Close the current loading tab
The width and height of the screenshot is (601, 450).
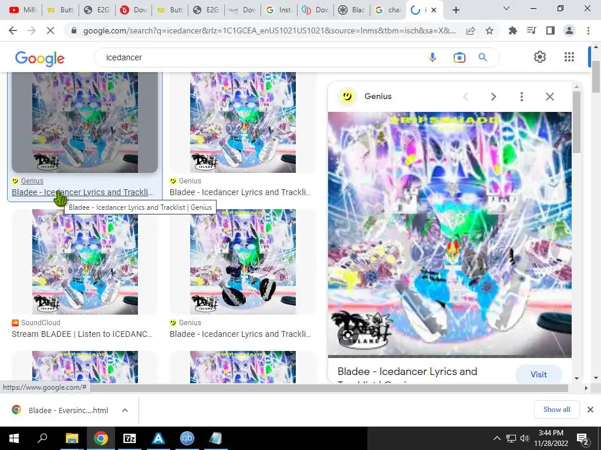[434, 10]
